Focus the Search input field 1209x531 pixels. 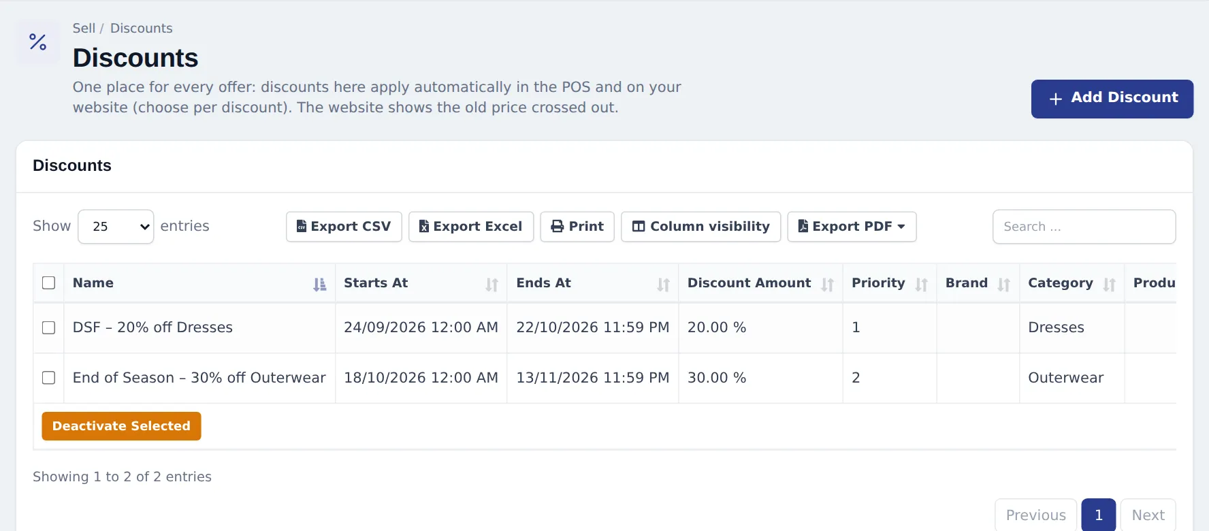tap(1084, 227)
